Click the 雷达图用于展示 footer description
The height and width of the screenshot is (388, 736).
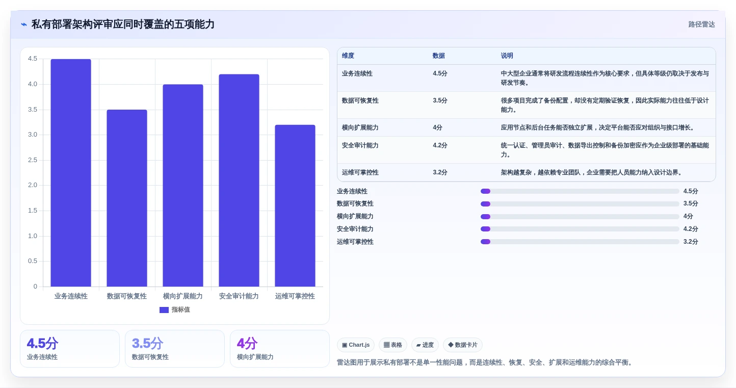click(x=485, y=363)
